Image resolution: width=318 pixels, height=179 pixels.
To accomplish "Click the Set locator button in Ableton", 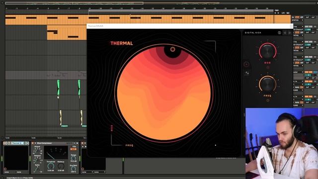I will 277,10.
